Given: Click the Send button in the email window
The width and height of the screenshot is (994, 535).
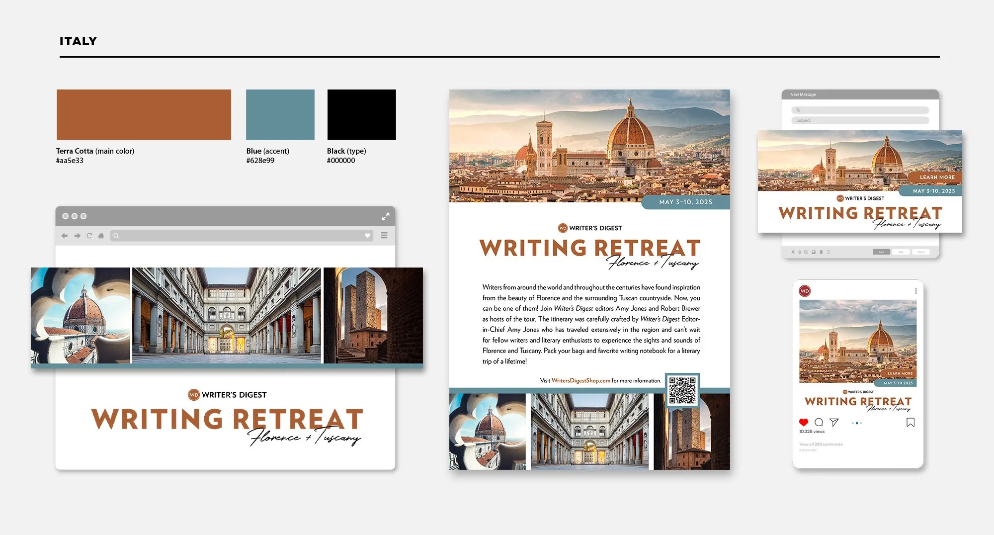Looking at the screenshot, I should click(881, 252).
